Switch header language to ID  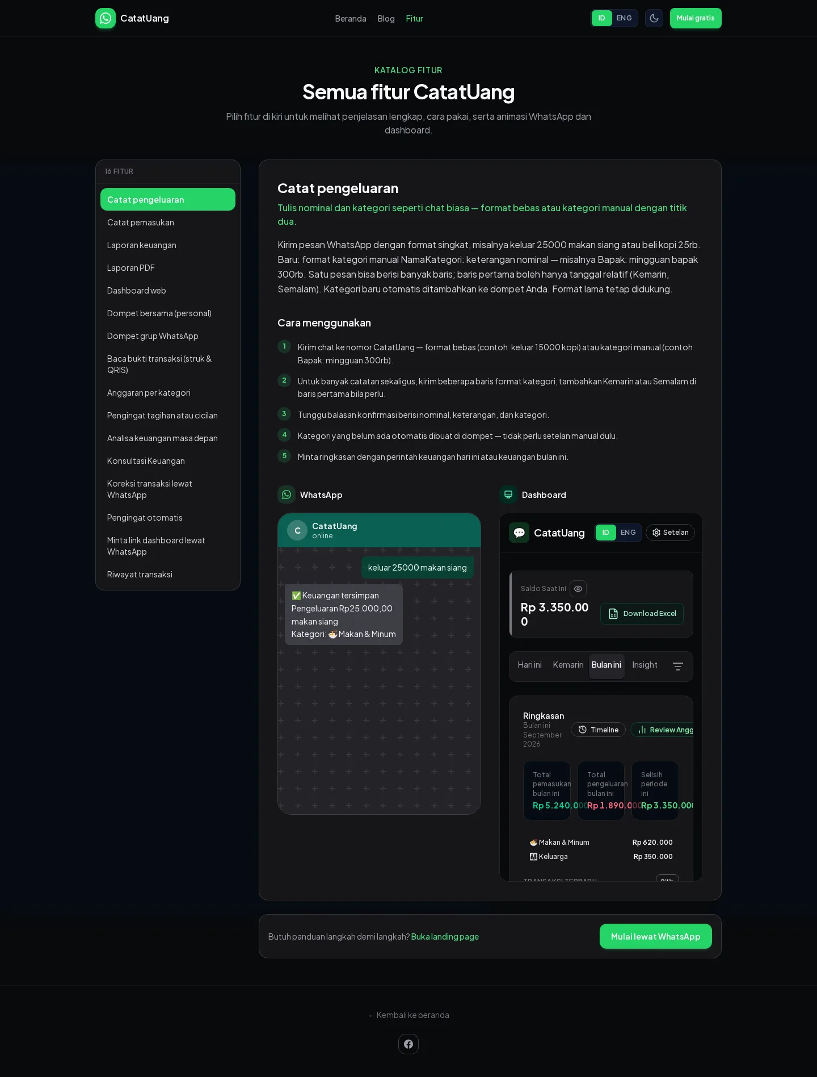601,18
